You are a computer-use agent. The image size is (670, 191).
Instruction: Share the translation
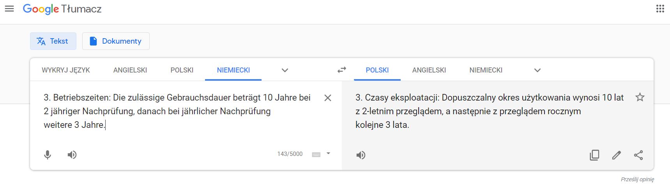tap(638, 155)
